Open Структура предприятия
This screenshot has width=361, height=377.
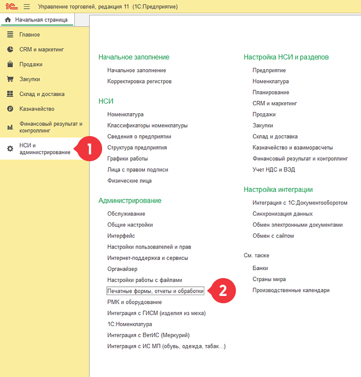pyautogui.click(x=137, y=148)
